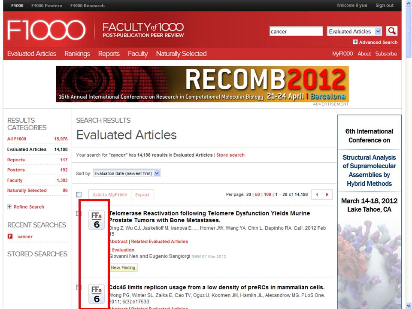
Task: Open Telomerase Reactivation article title
Action: 209,216
